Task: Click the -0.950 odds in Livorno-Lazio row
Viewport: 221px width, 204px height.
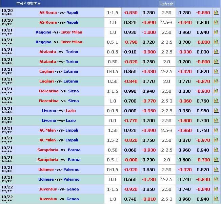Action: click(148, 111)
